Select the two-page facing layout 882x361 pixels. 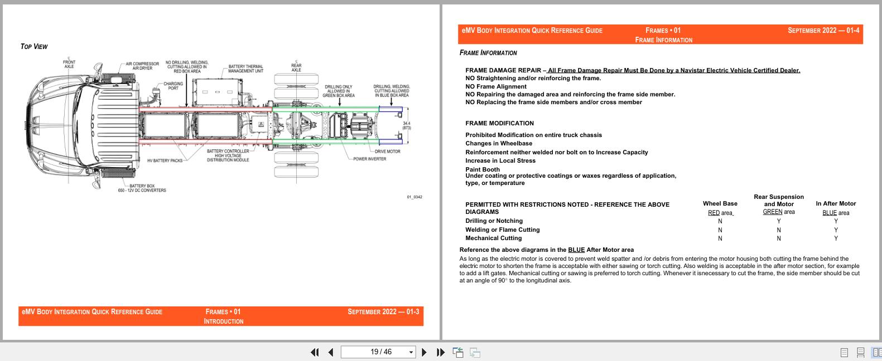click(x=877, y=352)
